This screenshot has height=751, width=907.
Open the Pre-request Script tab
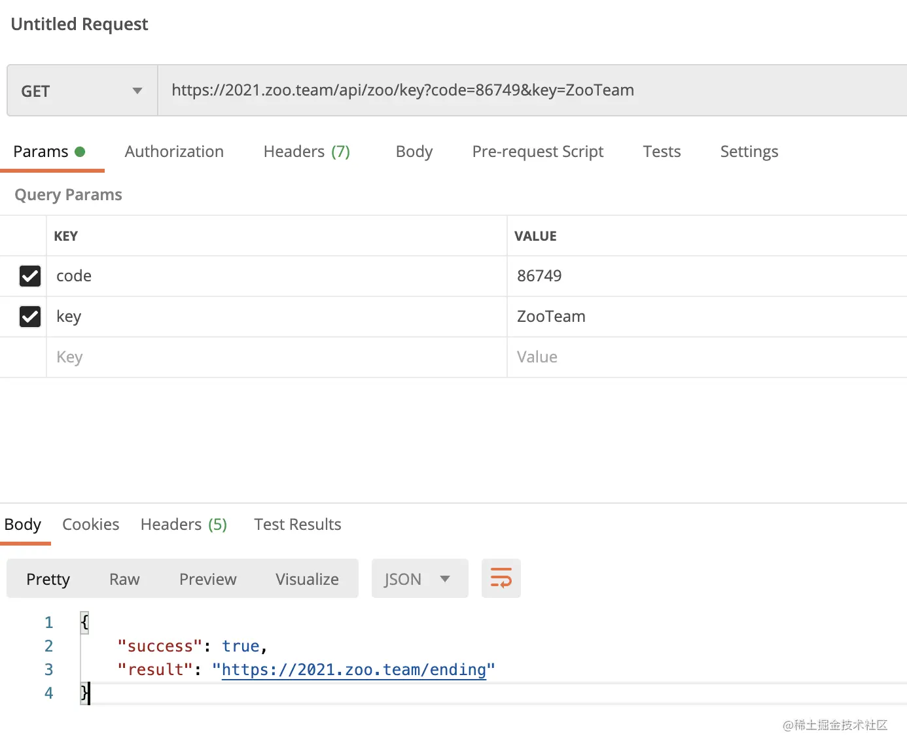pyautogui.click(x=537, y=152)
